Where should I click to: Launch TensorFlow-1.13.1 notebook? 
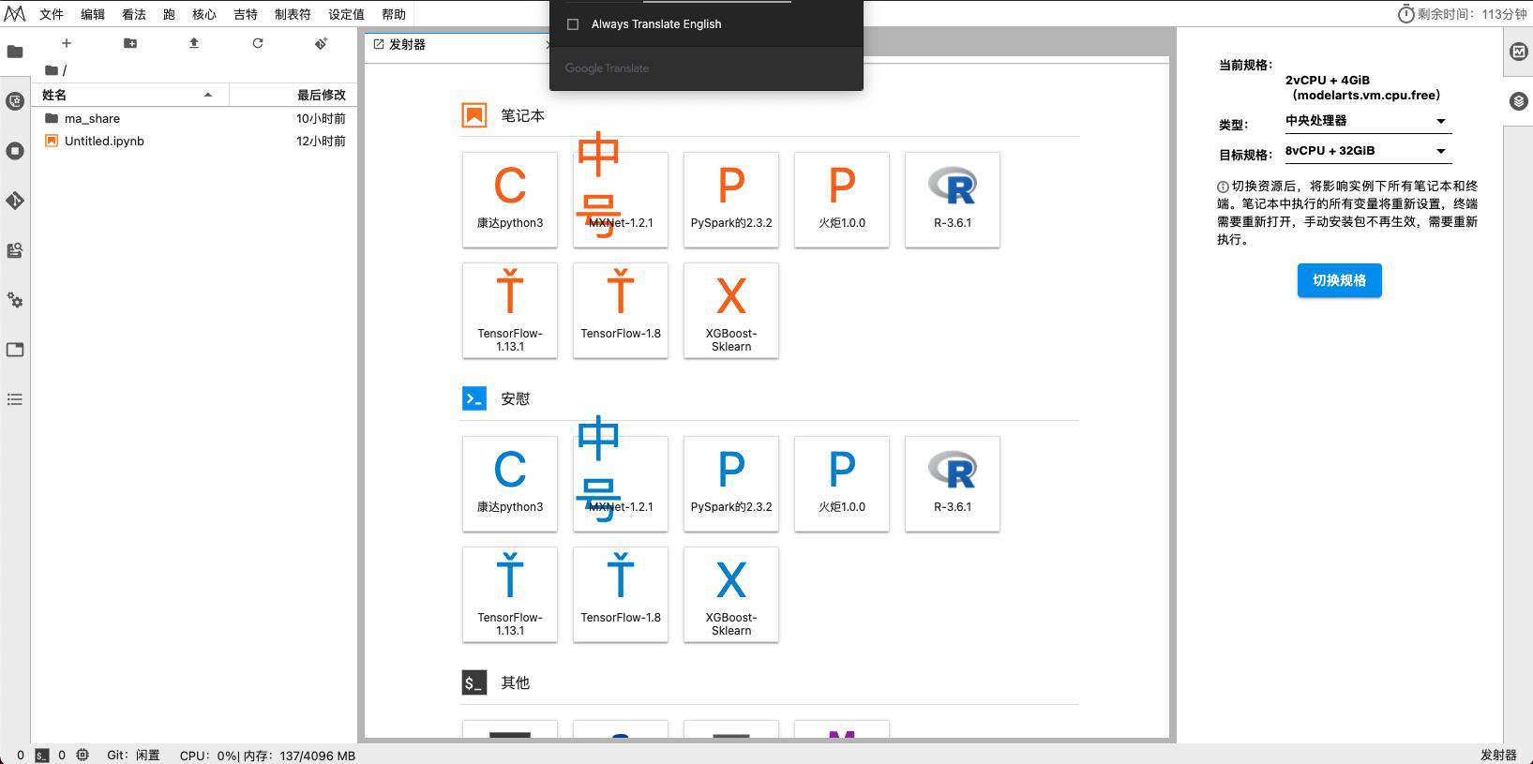pos(510,310)
